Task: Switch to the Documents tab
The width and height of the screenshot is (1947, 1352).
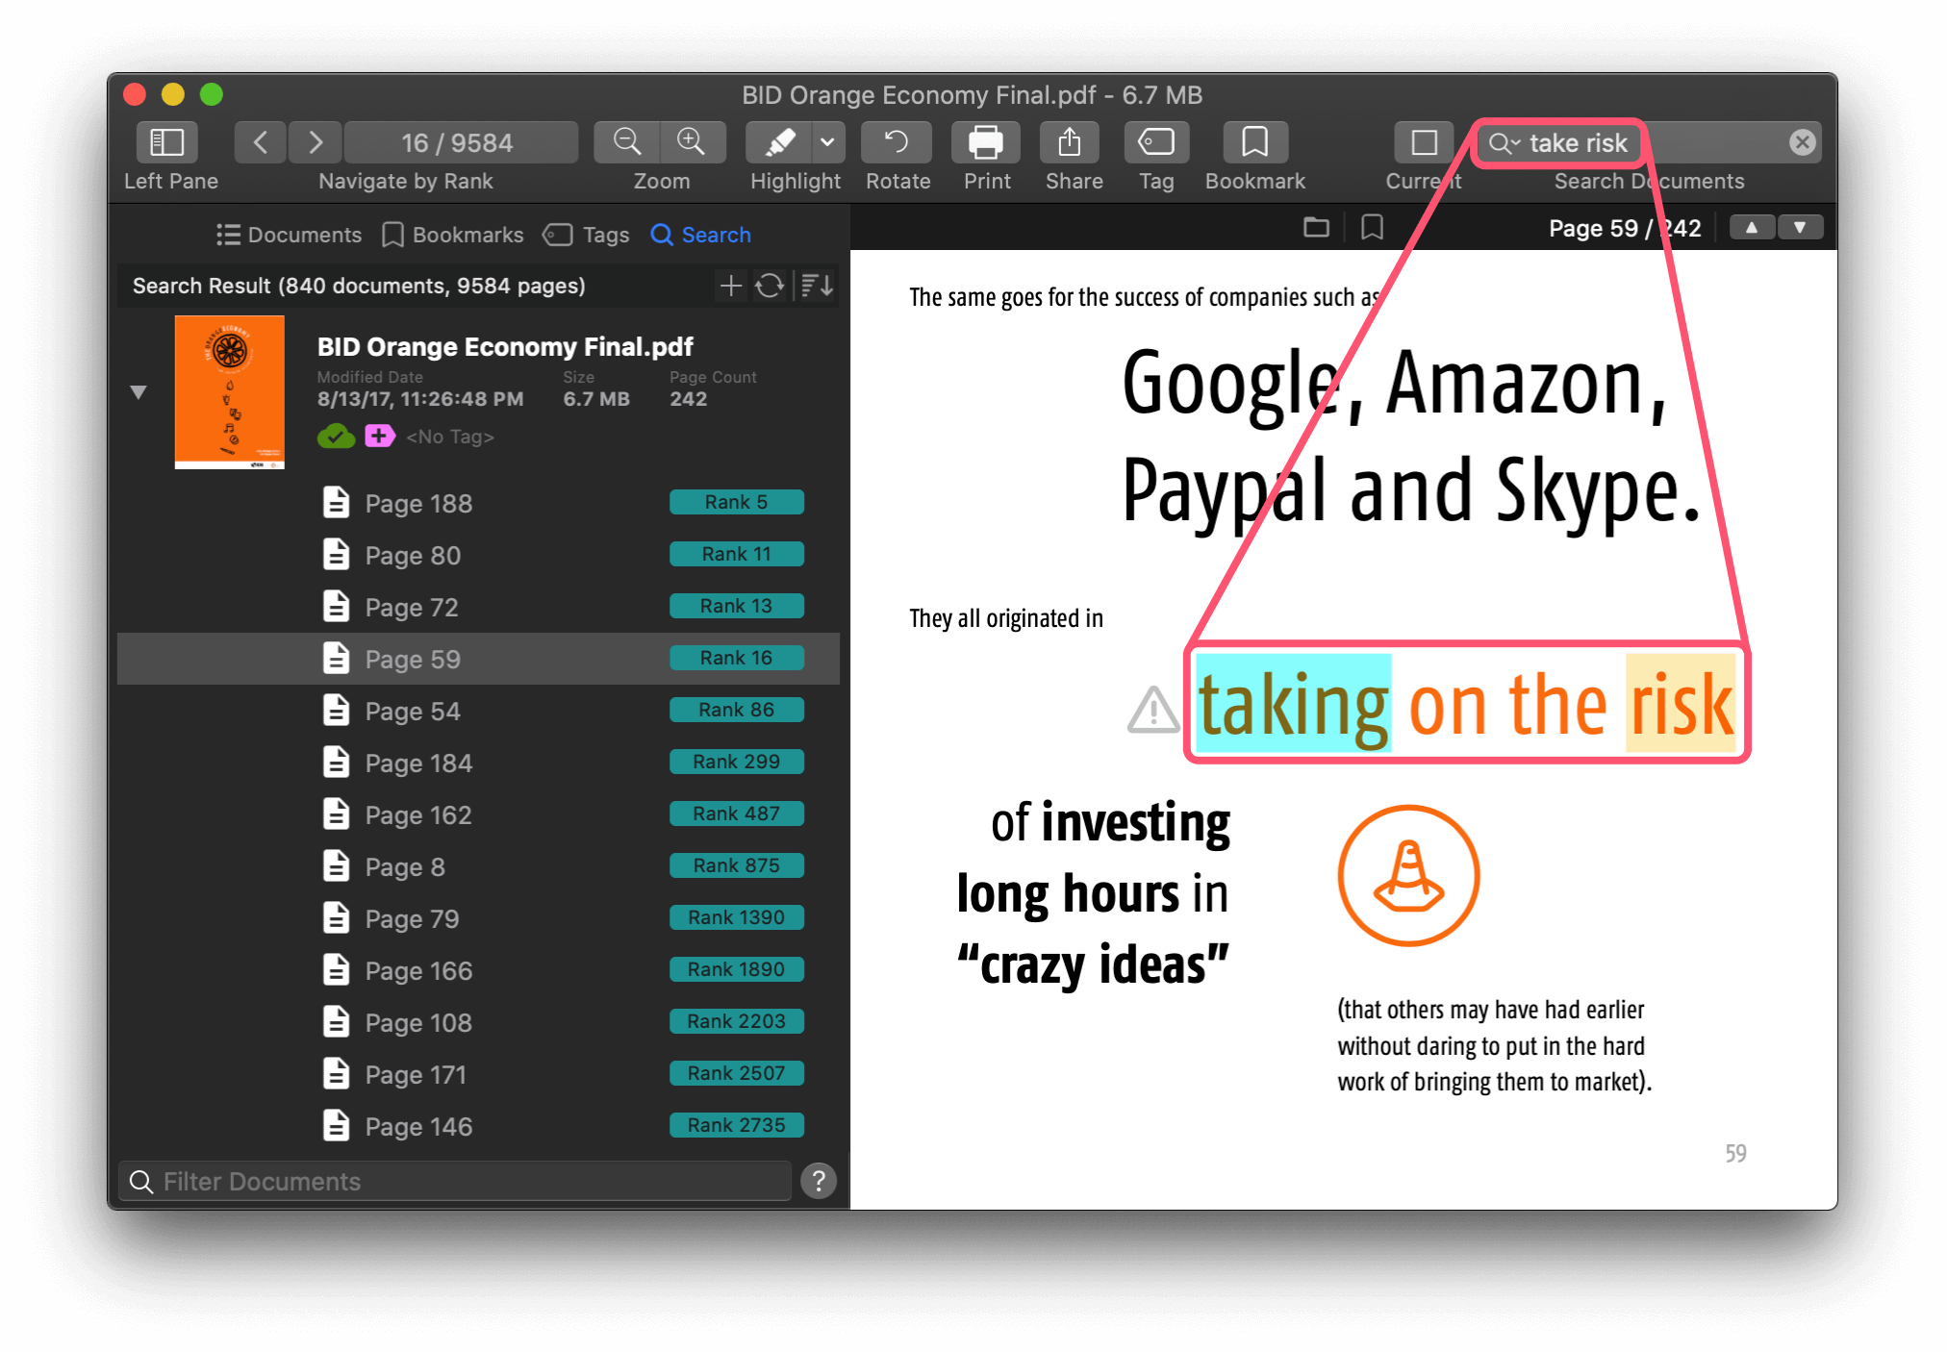Action: click(x=288, y=234)
